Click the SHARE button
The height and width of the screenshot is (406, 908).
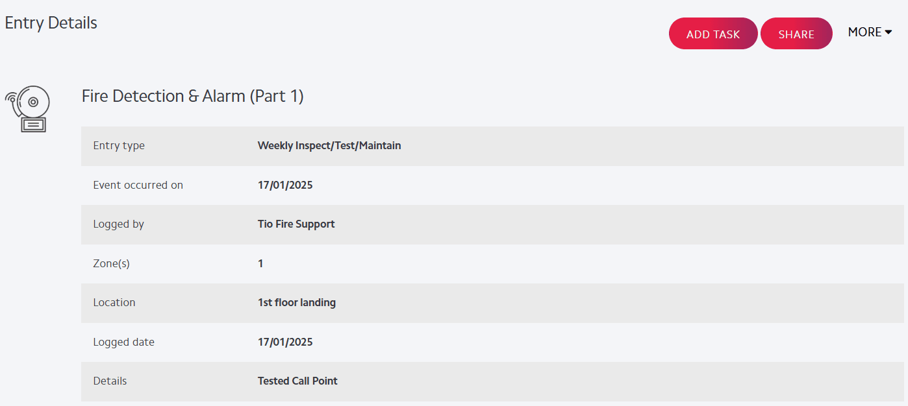coord(796,34)
